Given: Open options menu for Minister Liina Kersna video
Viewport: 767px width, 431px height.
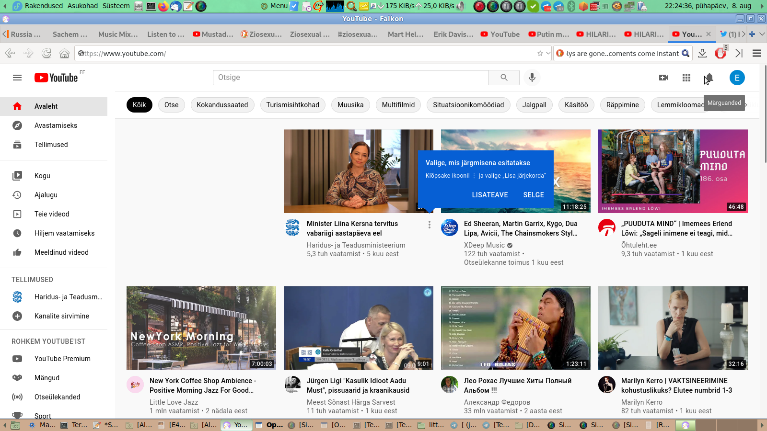Looking at the screenshot, I should point(429,225).
